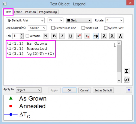Switch to the Position tab
The width and height of the screenshot is (136, 124).
(x=30, y=12)
